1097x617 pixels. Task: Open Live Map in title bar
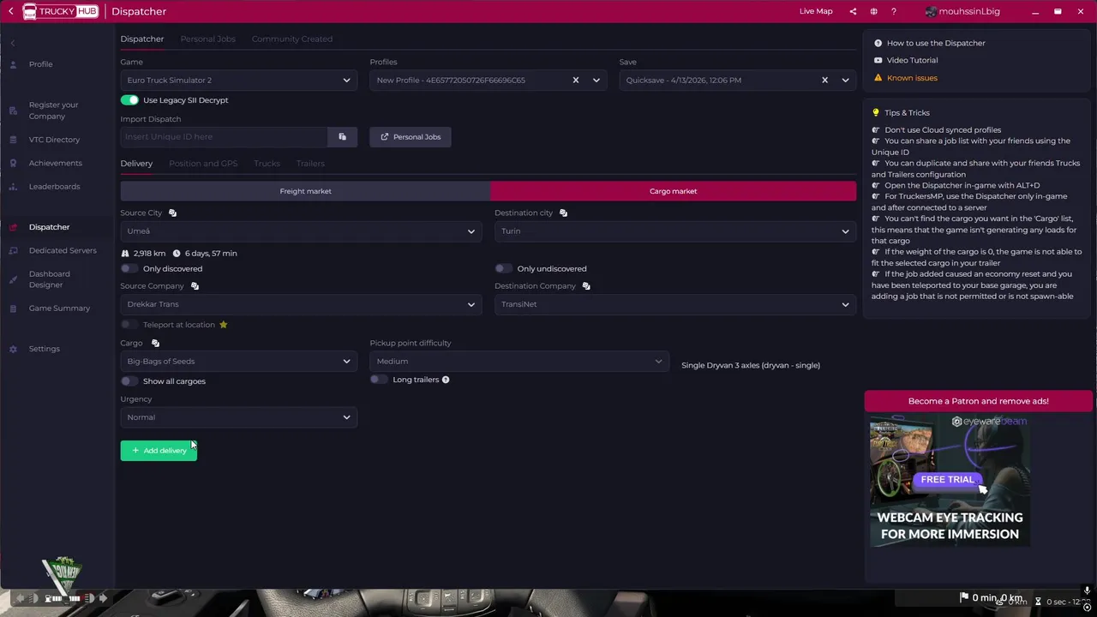(x=816, y=11)
